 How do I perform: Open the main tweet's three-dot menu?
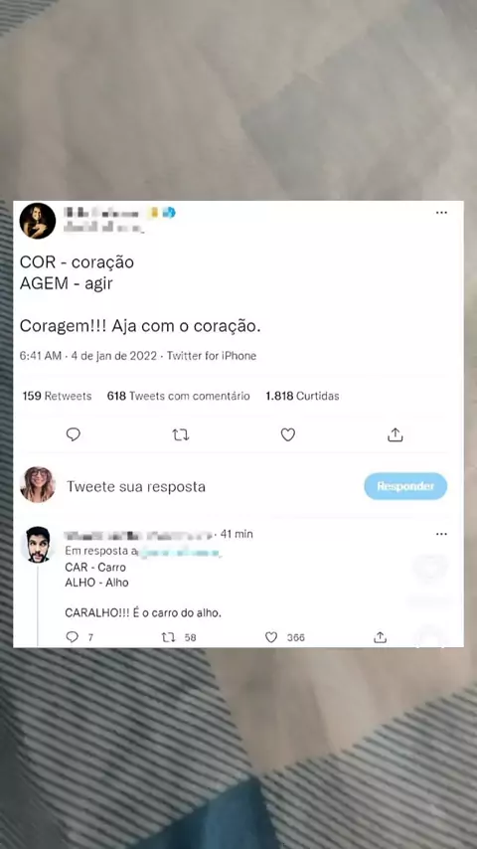[x=441, y=213]
